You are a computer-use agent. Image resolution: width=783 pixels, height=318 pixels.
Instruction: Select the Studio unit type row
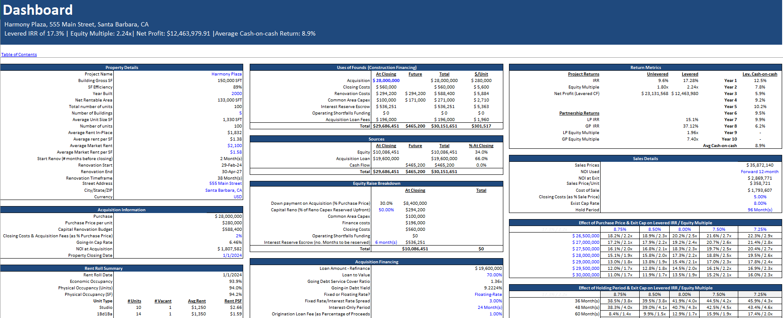[x=122, y=308]
